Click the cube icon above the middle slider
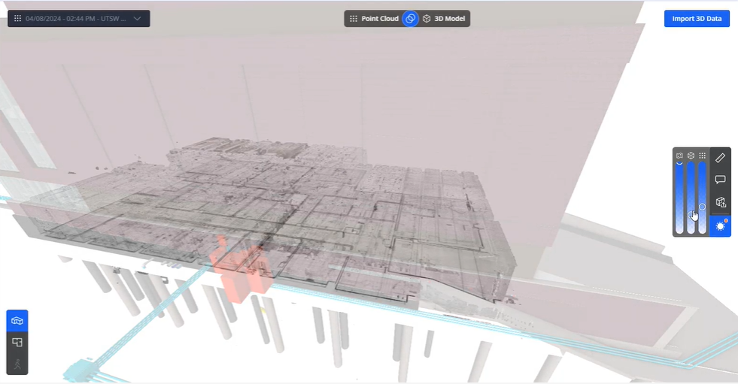Screen dimensions: 738x384 [691, 156]
